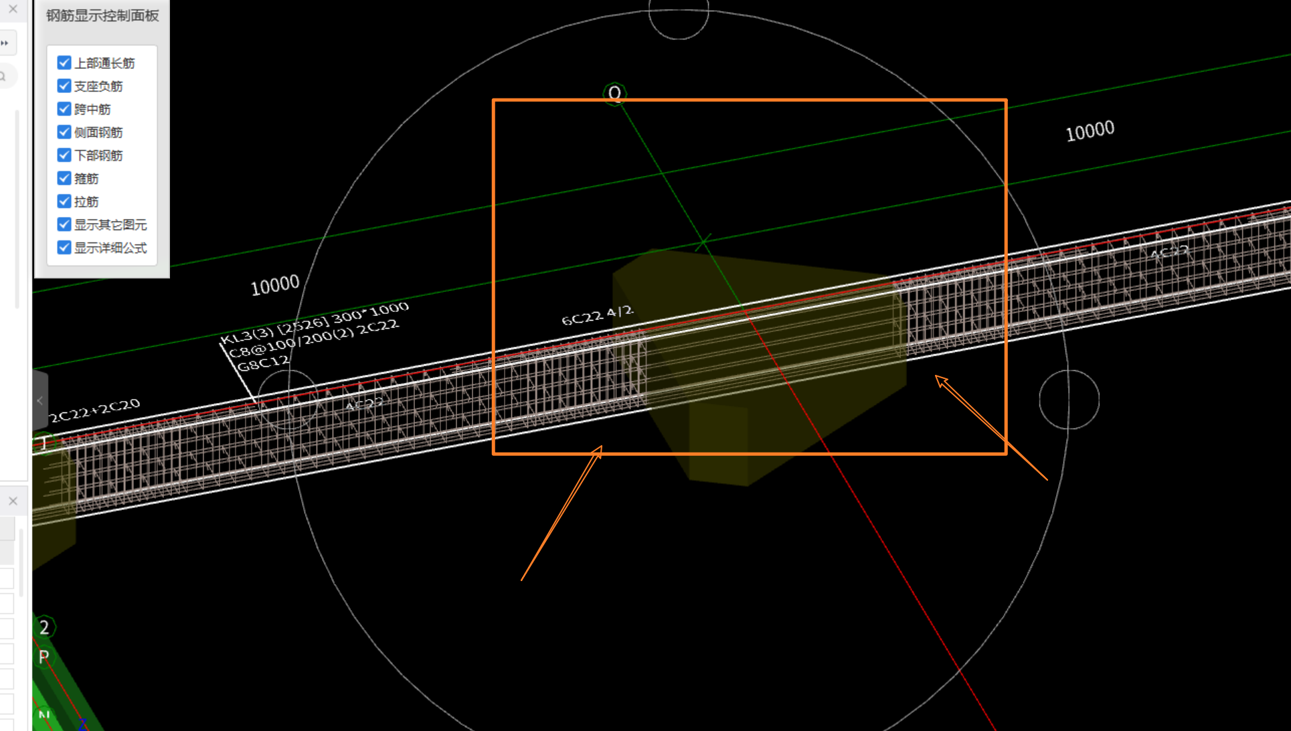Hide 箍筋 via its checkbox
This screenshot has width=1291, height=731.
pyautogui.click(x=64, y=178)
